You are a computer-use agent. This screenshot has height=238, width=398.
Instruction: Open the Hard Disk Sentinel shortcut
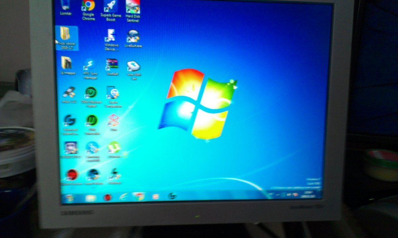pyautogui.click(x=132, y=11)
